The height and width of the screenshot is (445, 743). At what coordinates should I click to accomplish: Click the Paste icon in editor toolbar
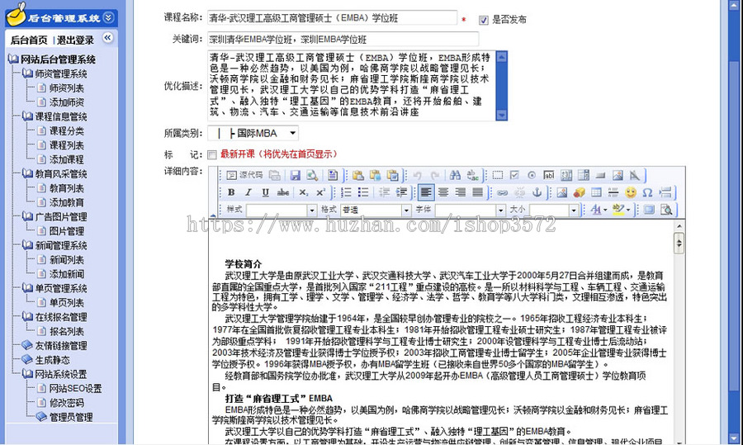(358, 175)
